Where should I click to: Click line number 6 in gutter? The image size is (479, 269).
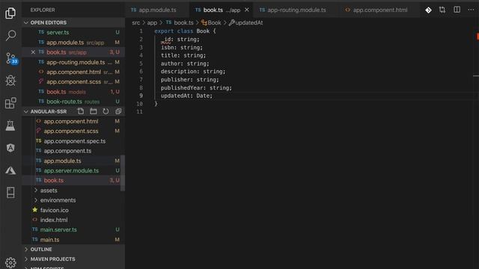141,72
